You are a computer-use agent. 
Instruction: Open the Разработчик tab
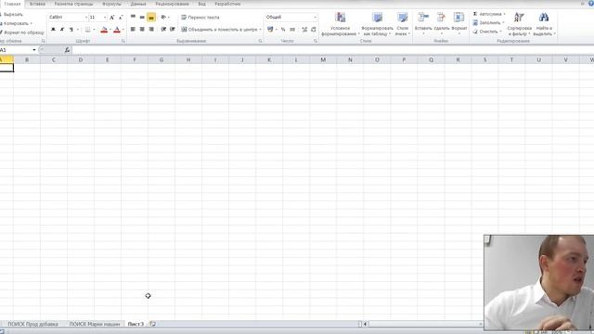point(227,4)
